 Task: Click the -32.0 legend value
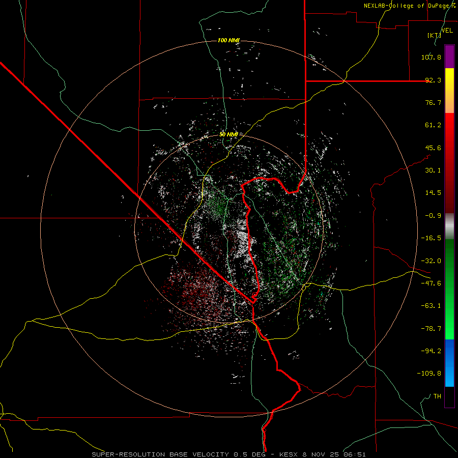point(431,261)
